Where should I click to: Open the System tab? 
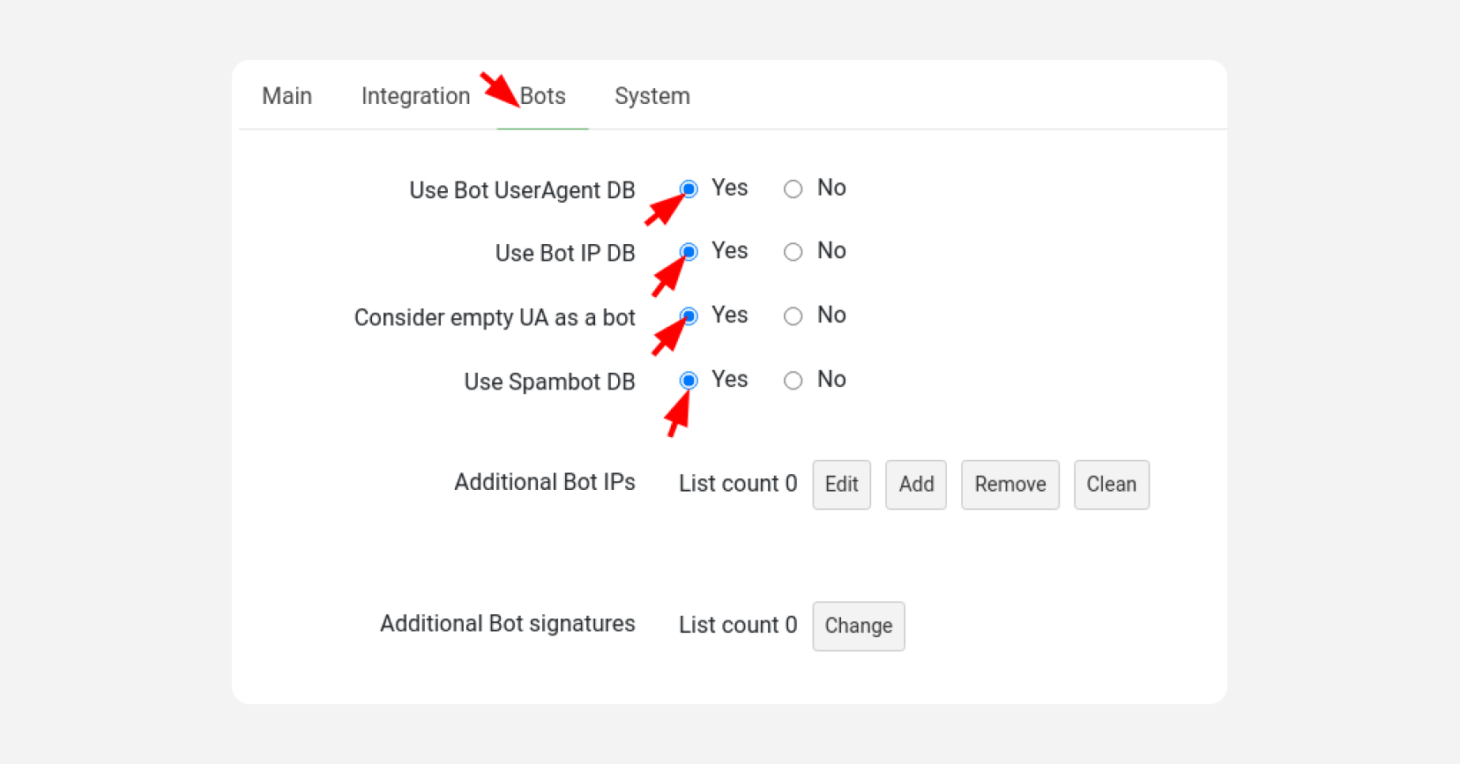[652, 96]
